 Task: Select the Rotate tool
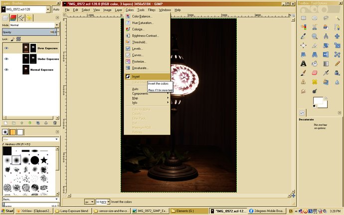(326, 45)
